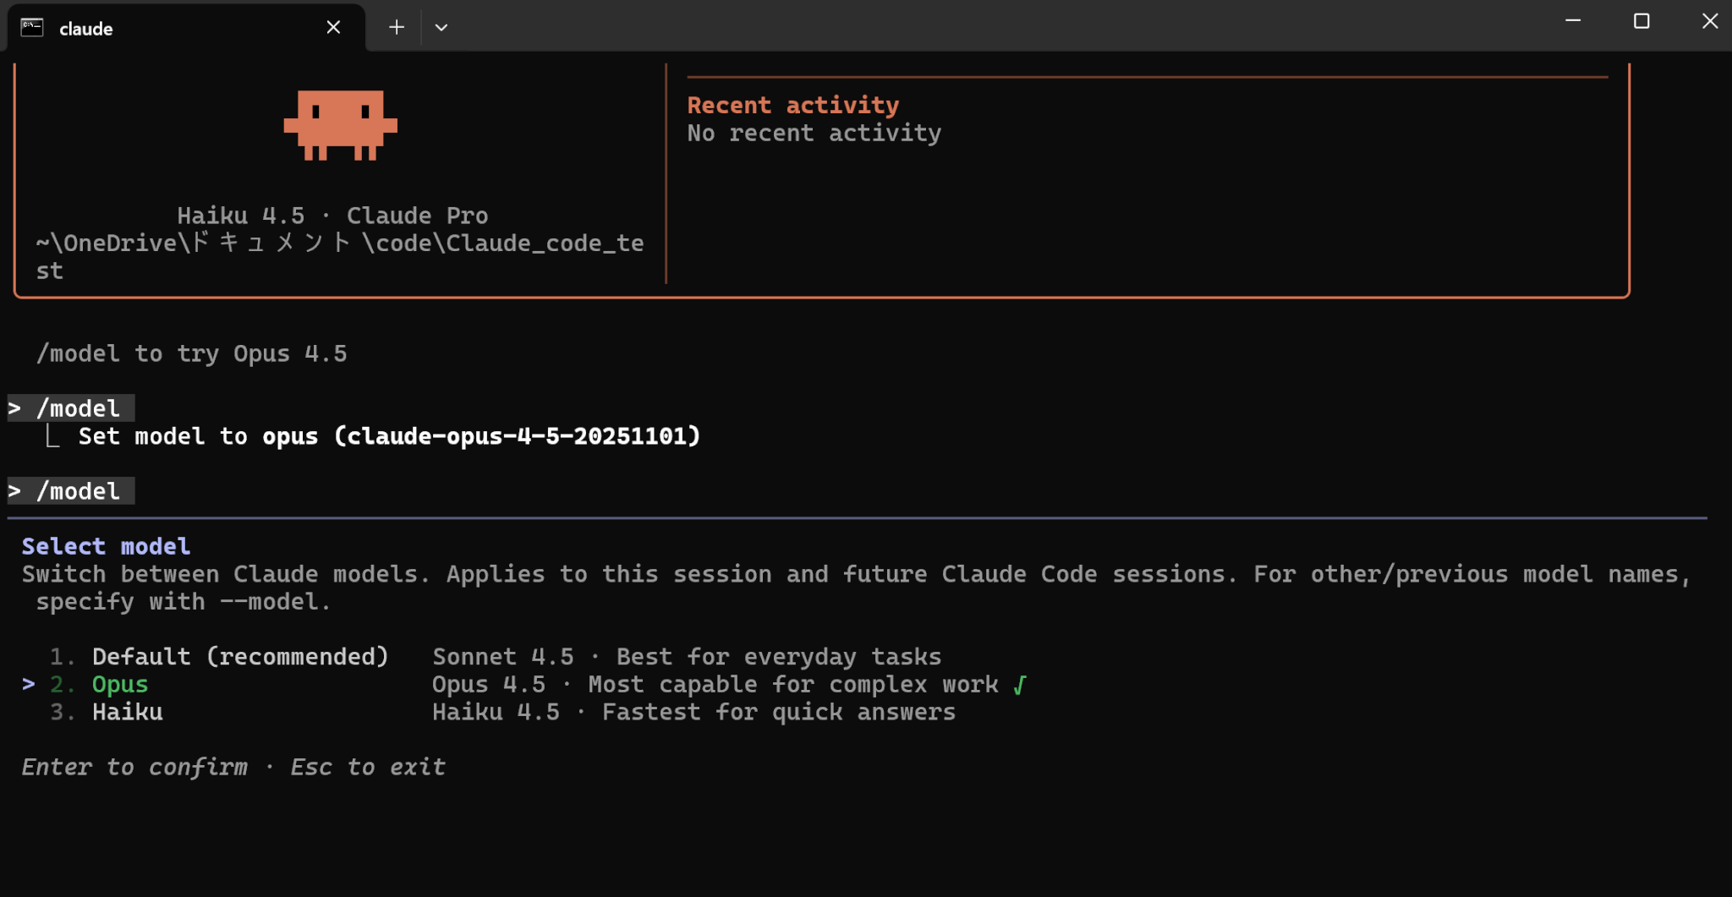This screenshot has height=897, width=1732.
Task: Click the first /model command entry
Action: (78, 408)
